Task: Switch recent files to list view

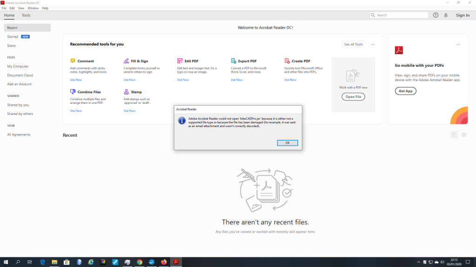Action: pyautogui.click(x=454, y=135)
